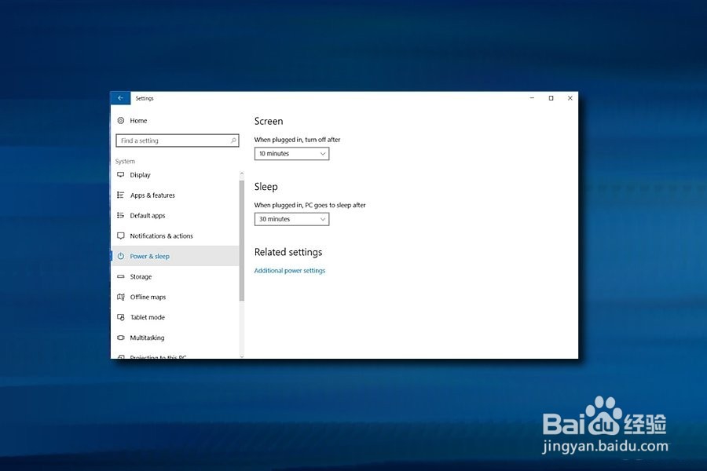This screenshot has height=471, width=707.
Task: Click the Display monitor icon
Action: point(120,174)
